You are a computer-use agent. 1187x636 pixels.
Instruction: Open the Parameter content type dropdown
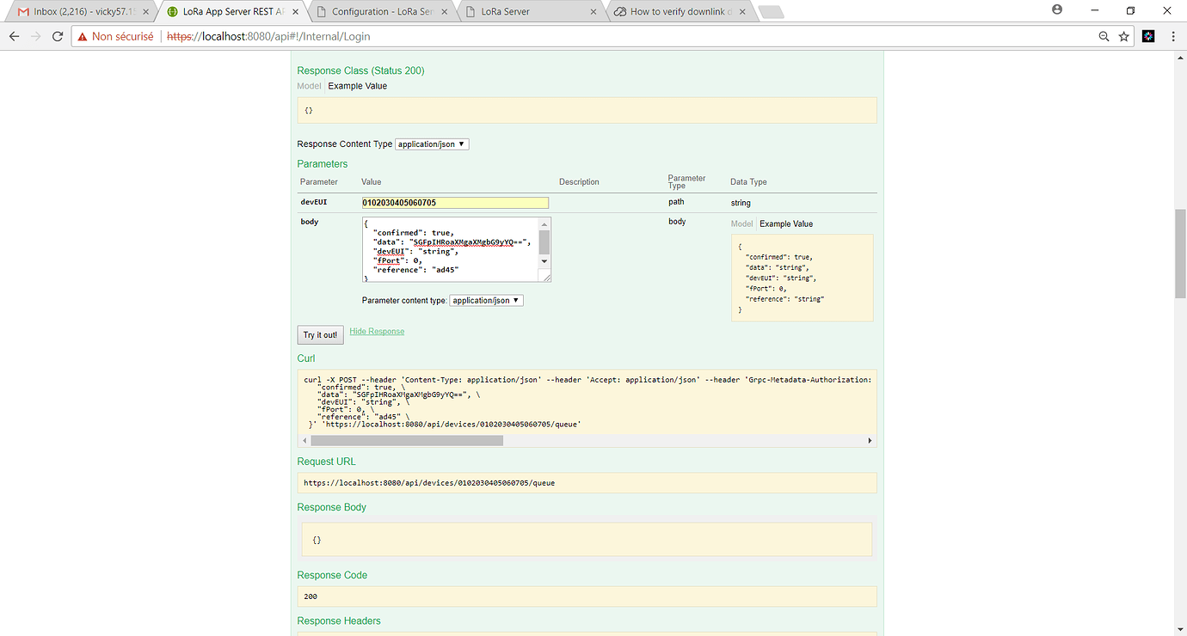pos(486,301)
